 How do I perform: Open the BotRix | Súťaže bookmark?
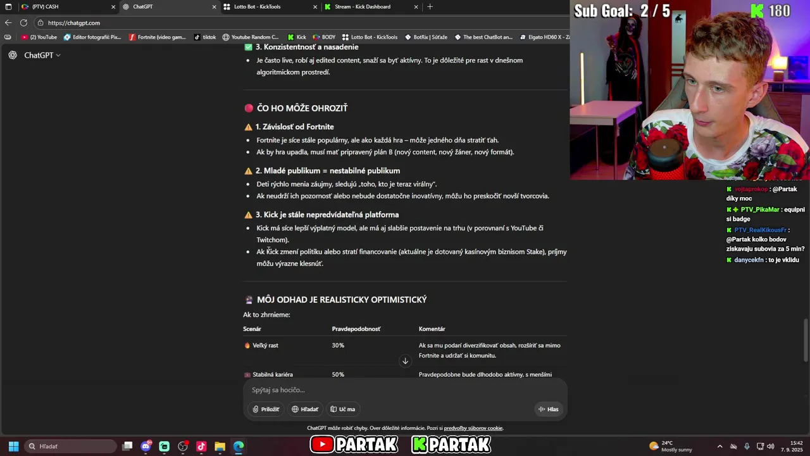click(x=426, y=37)
